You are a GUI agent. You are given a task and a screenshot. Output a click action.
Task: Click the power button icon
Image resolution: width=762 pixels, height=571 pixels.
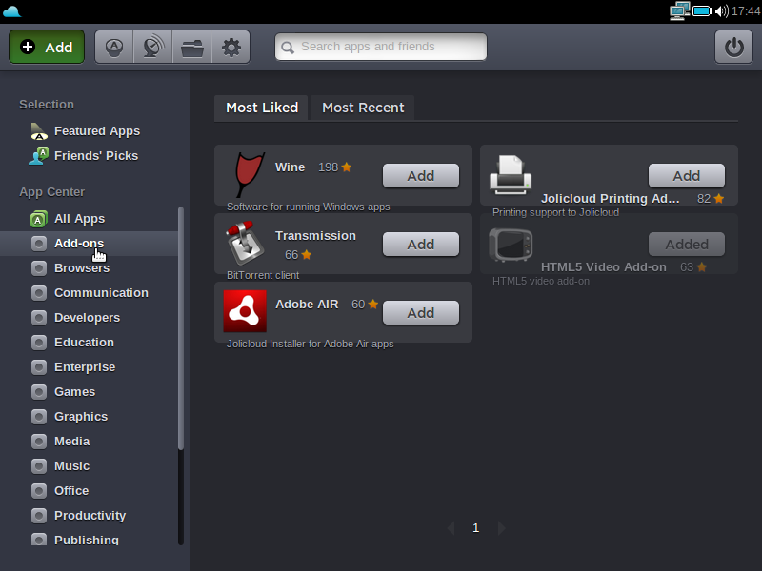733,47
